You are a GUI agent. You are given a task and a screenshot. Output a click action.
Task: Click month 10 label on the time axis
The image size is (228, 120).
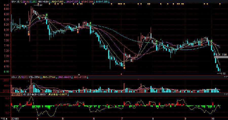pyautogui.click(x=213, y=119)
